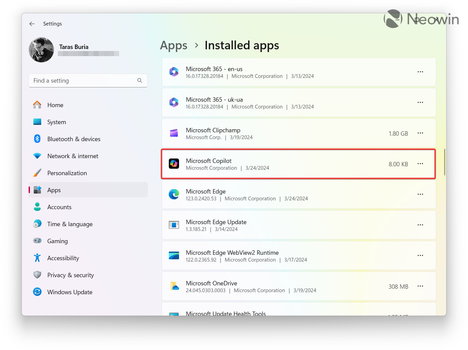Click the Microsoft Edge app icon
Viewport: 468px width, 350px height.
click(x=174, y=194)
